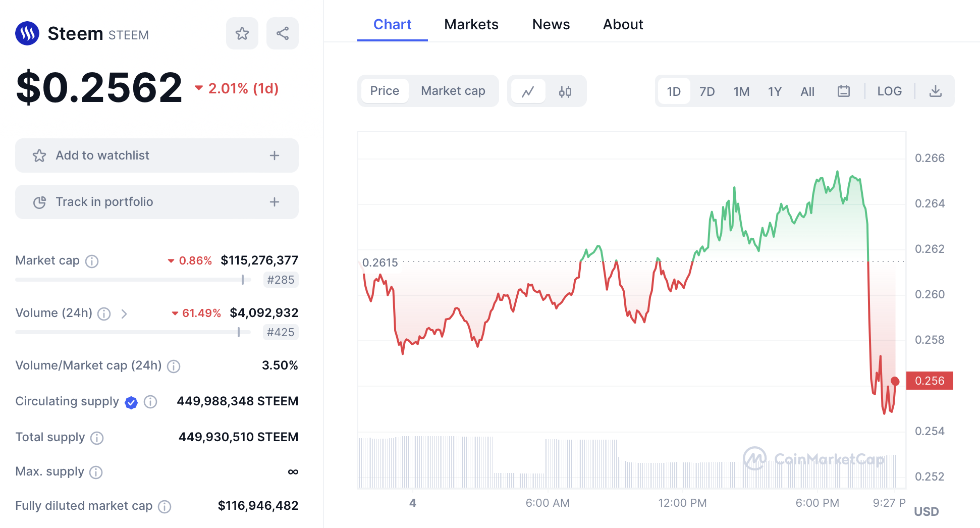Download chart data icon
The height and width of the screenshot is (528, 980).
pyautogui.click(x=936, y=91)
